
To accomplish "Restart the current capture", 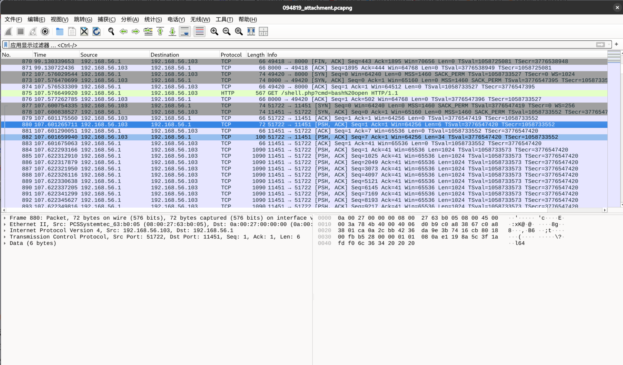I will pyautogui.click(x=33, y=31).
